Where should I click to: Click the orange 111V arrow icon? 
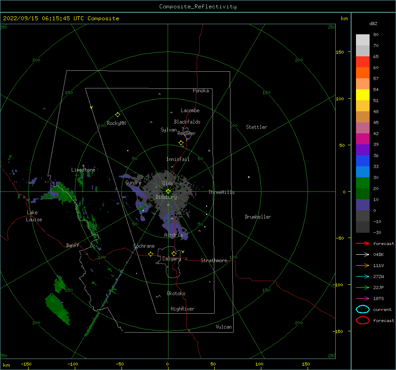(x=363, y=265)
